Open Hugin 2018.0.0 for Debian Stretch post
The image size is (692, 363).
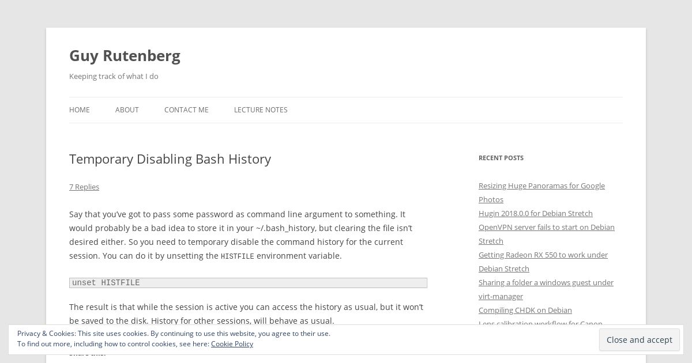536,213
